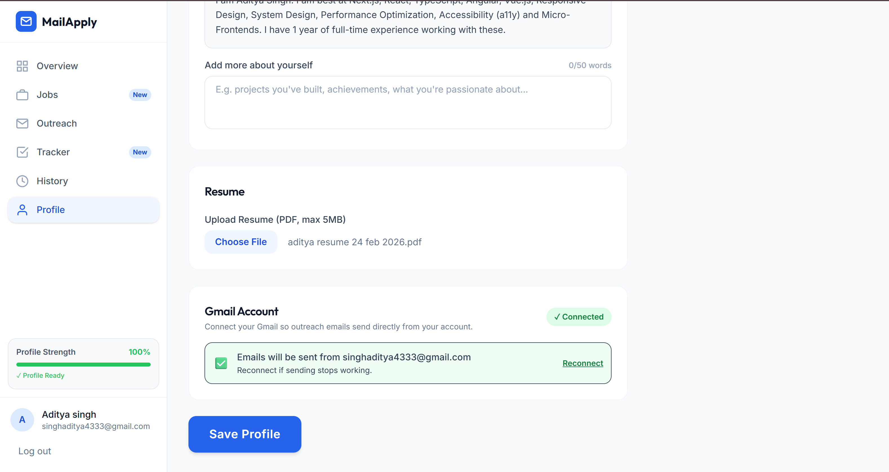Select the Outreach envelope icon
889x472 pixels.
[22, 123]
